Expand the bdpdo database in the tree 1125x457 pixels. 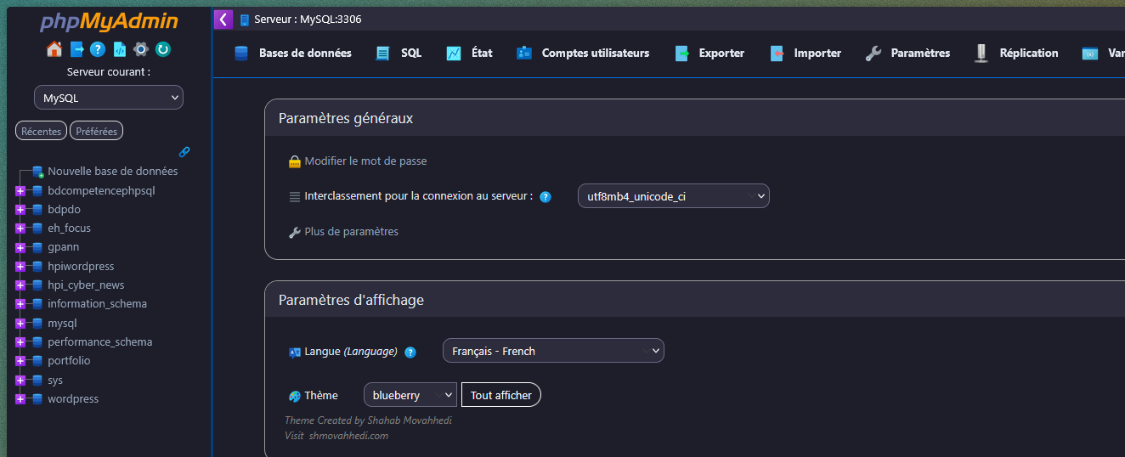pyautogui.click(x=20, y=210)
